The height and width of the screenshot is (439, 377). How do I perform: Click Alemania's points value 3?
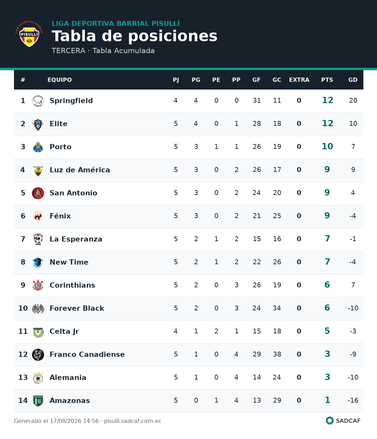[x=327, y=377]
